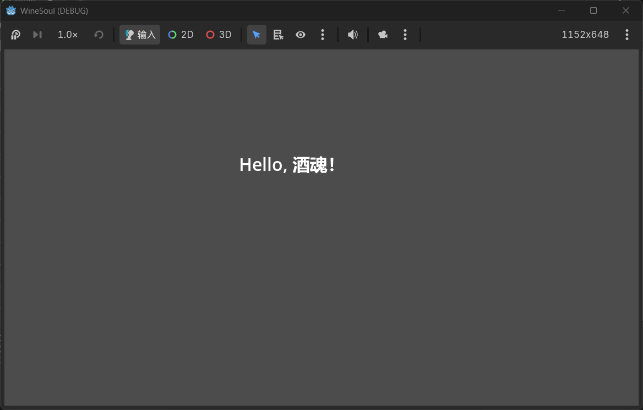Image resolution: width=643 pixels, height=410 pixels.
Task: Advance to the next frame
Action: click(37, 35)
